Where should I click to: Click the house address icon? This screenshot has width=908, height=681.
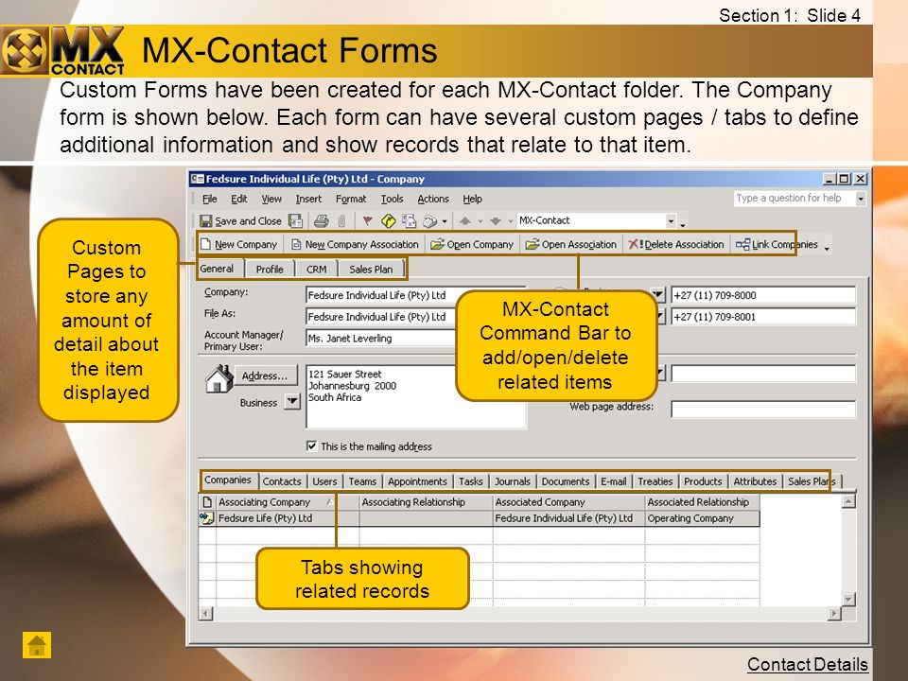tap(218, 378)
